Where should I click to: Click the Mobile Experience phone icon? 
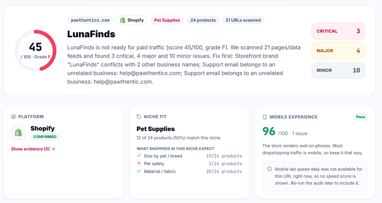(x=265, y=117)
